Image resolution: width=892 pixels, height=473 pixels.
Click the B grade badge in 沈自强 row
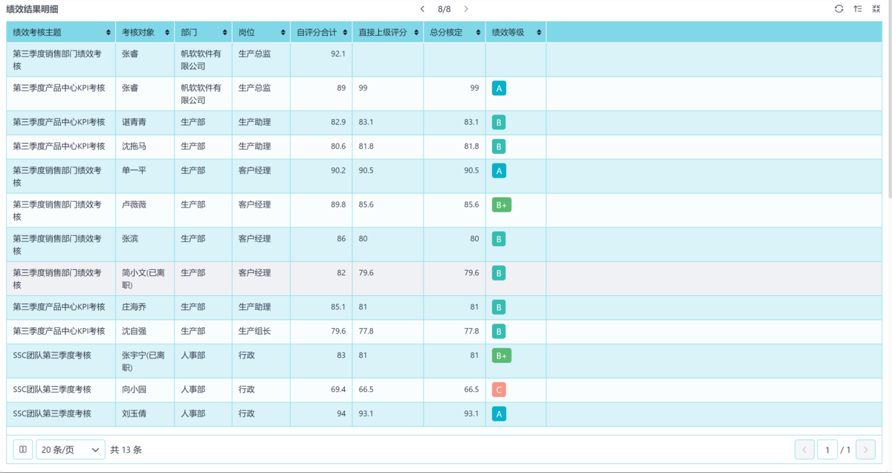click(x=499, y=331)
